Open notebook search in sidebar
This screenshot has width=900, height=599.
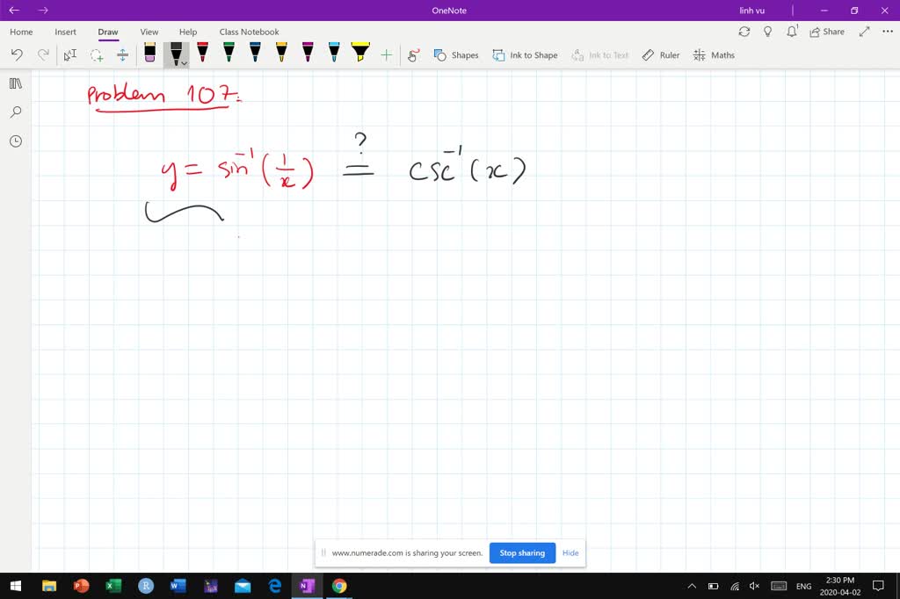point(14,112)
